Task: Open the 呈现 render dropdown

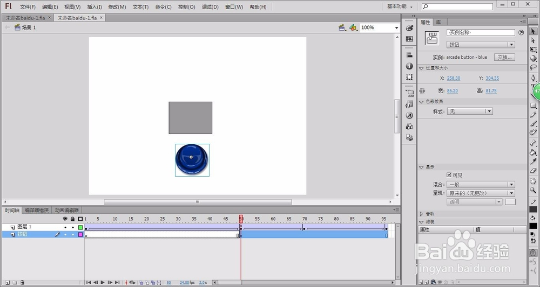Action: click(481, 193)
